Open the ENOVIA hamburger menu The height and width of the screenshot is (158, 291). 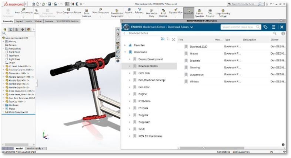coord(274,27)
